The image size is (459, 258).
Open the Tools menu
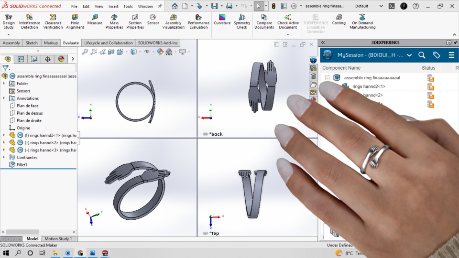[x=128, y=6]
